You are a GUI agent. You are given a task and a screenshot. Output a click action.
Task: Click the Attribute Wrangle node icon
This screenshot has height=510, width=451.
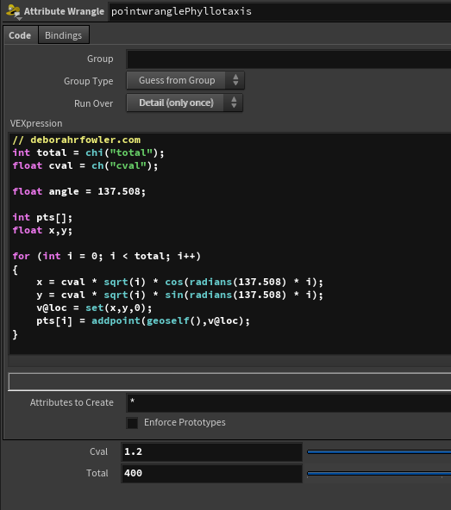(13, 12)
